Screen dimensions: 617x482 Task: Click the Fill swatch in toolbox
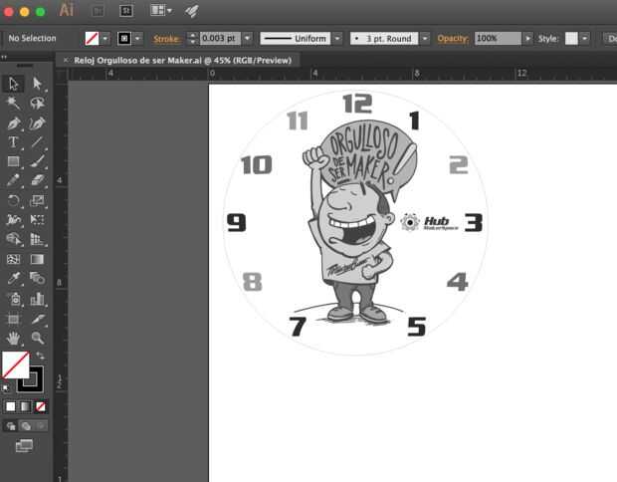pyautogui.click(x=15, y=365)
